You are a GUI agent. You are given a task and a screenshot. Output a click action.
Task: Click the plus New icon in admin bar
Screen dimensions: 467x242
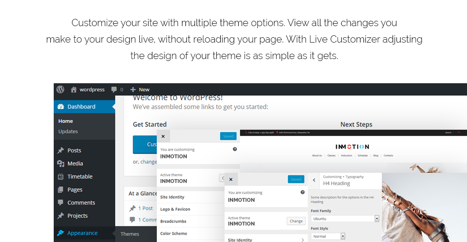pyautogui.click(x=133, y=90)
